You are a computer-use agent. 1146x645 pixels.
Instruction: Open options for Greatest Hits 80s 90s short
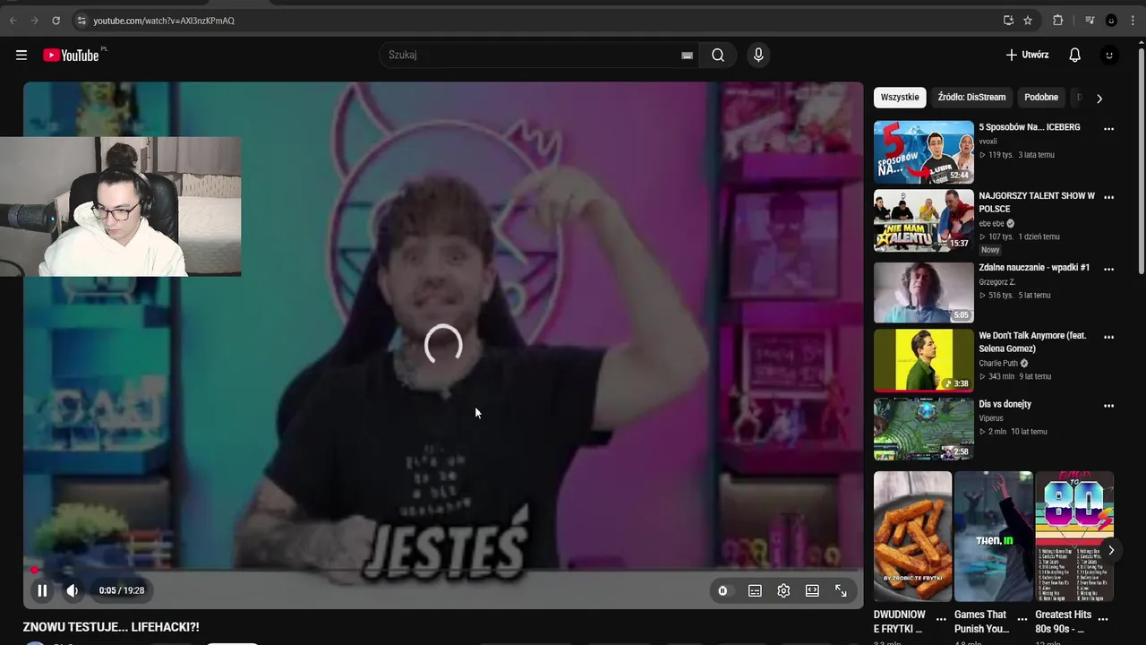coord(1103,619)
